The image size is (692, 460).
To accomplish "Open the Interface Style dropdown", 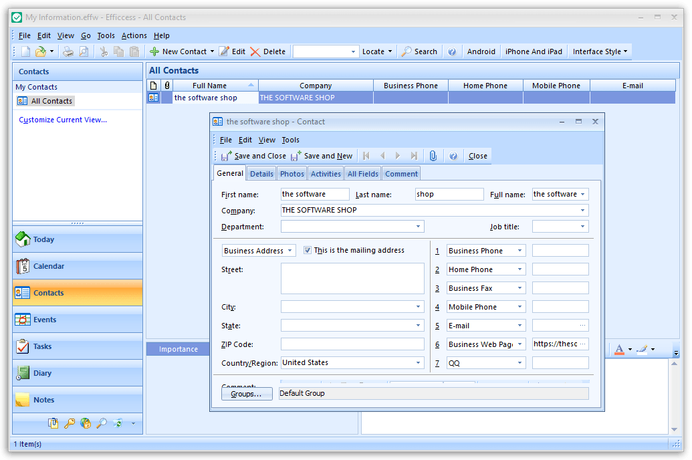I will tap(600, 51).
